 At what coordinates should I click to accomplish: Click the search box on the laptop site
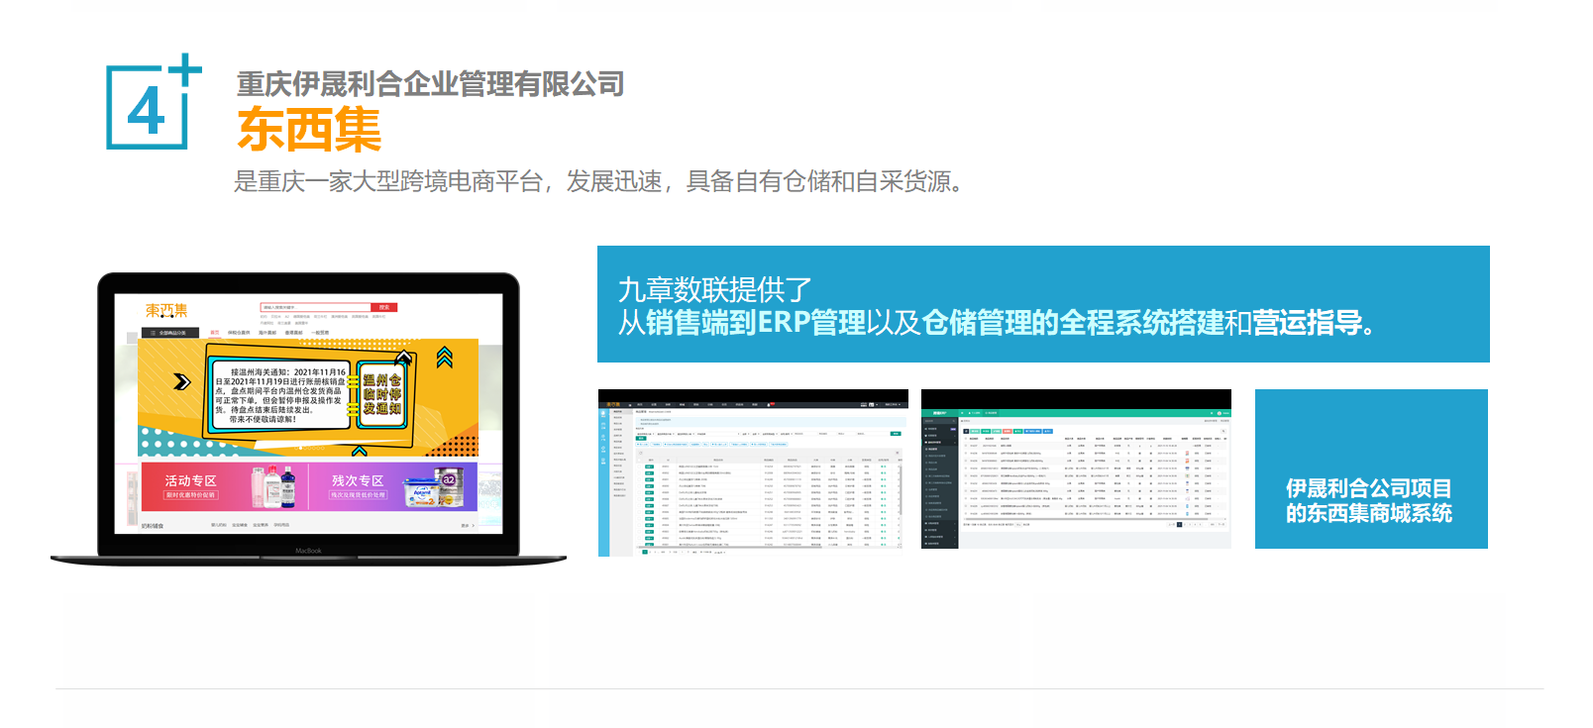coord(315,307)
